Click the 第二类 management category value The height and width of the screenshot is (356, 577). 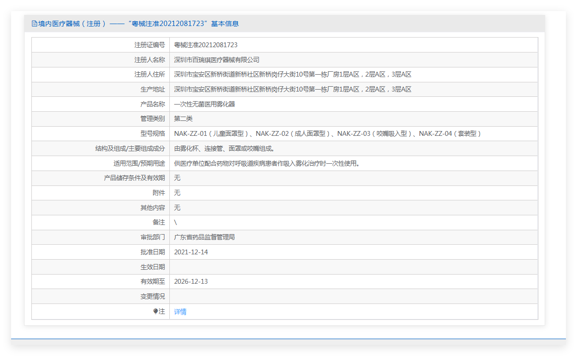coord(183,119)
